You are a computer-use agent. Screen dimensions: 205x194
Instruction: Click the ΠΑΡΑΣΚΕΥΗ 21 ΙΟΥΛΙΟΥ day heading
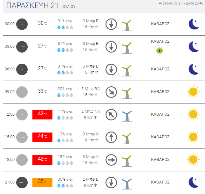(41, 6)
